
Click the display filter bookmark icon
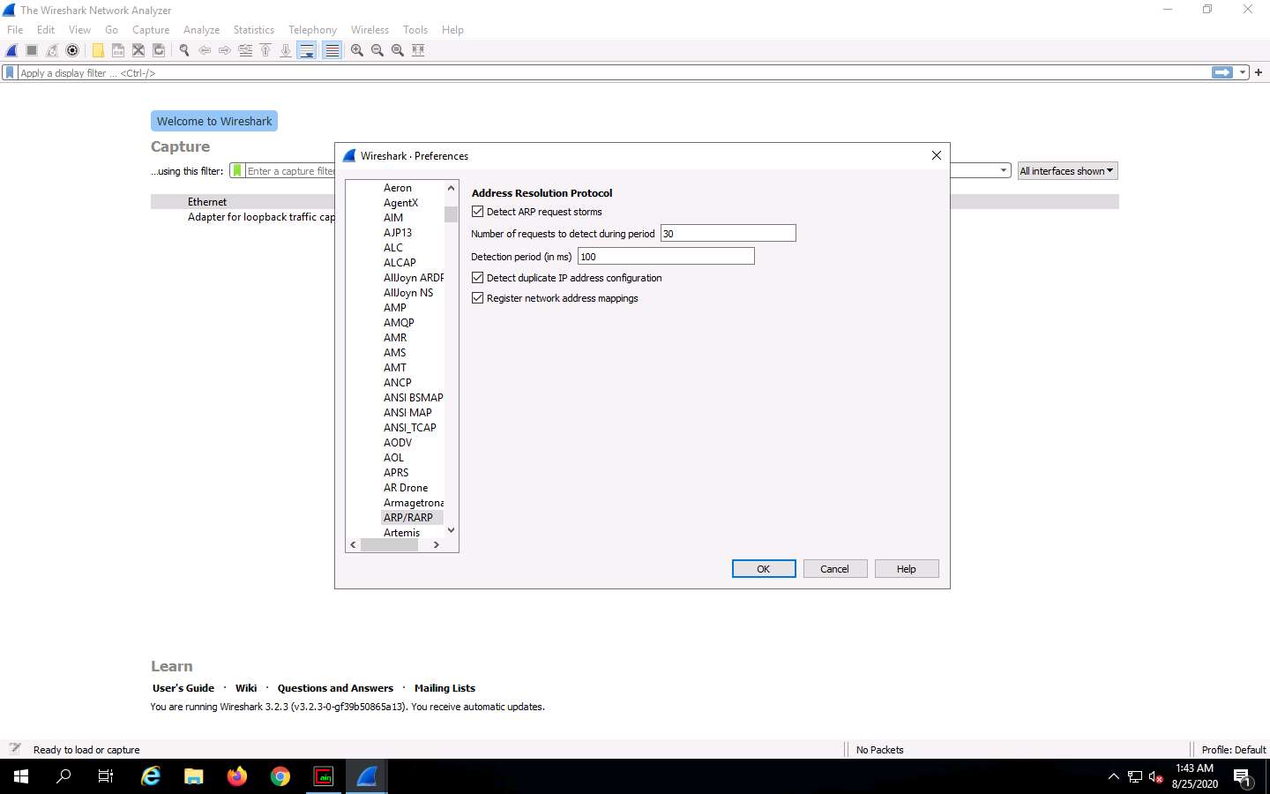10,73
